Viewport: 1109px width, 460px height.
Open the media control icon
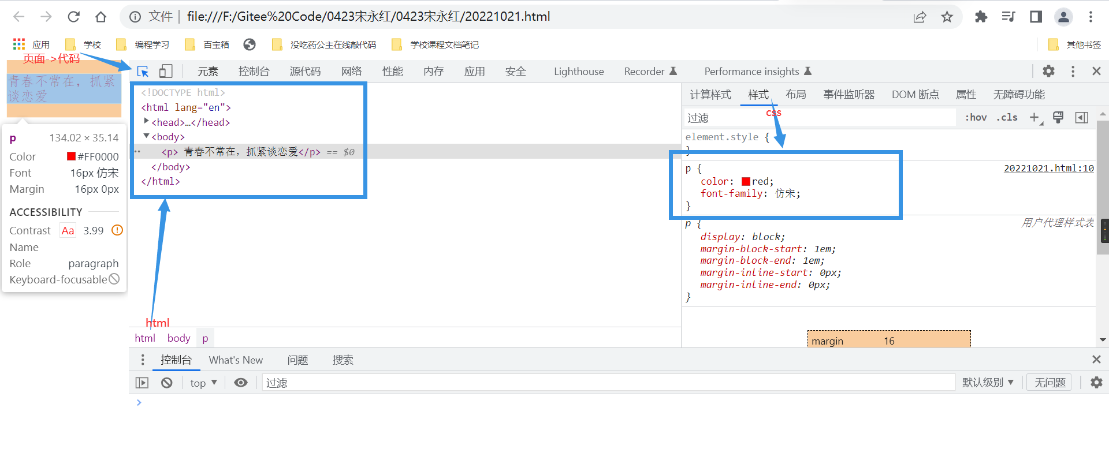(x=1008, y=17)
